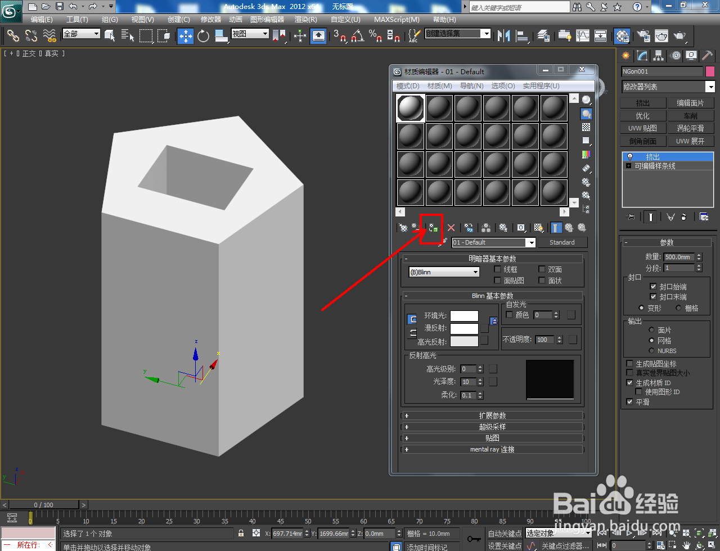Click the 自动关键点 auto key button

pos(505,534)
